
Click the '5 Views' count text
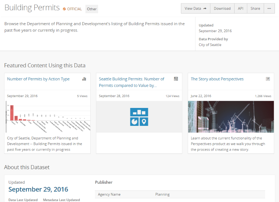[82, 96]
